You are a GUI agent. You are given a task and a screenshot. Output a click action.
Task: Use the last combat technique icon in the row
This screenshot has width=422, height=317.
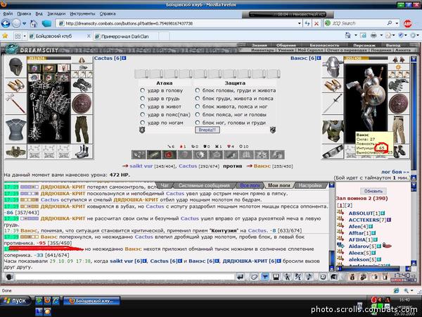pos(277,155)
